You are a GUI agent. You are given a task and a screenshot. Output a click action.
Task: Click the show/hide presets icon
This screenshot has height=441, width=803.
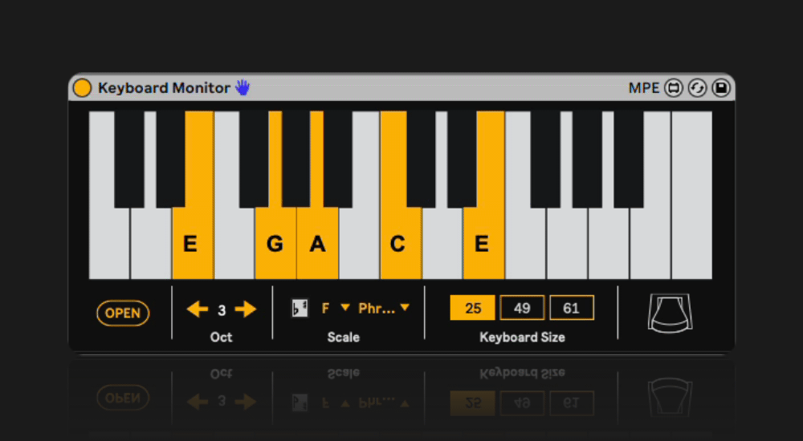coord(674,88)
